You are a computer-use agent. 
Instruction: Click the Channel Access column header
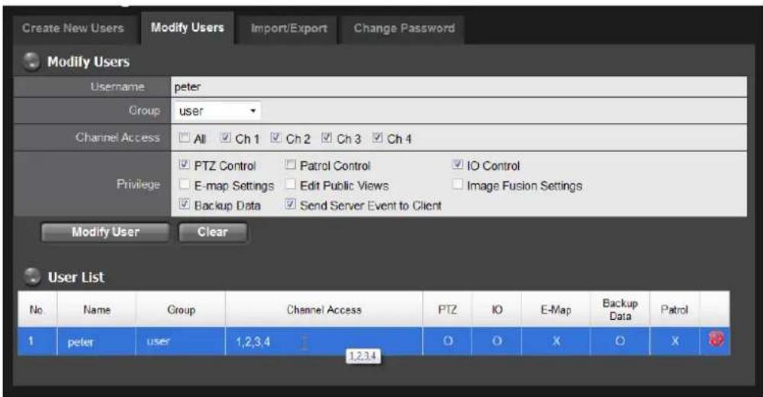pos(324,310)
